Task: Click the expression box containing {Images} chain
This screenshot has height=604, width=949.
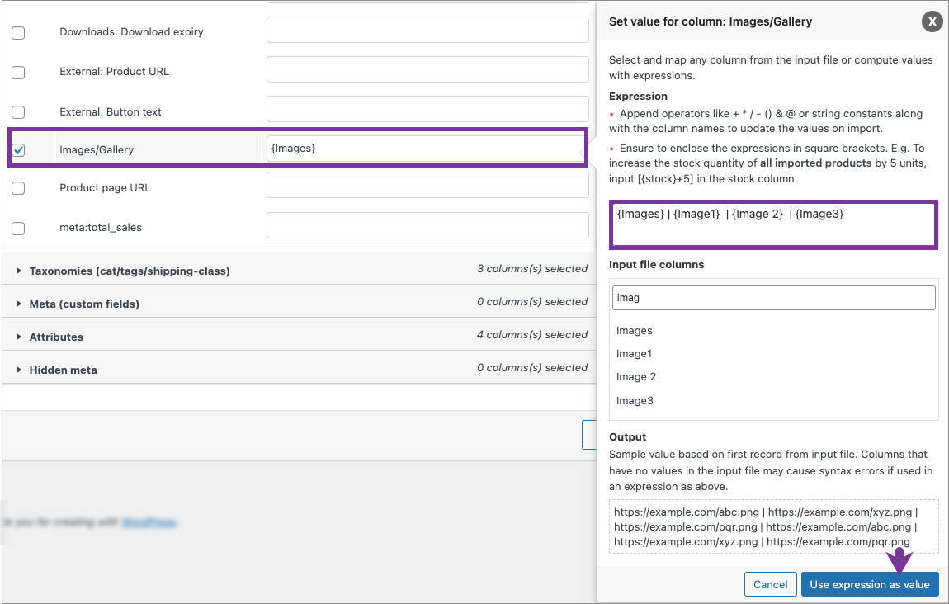Action: (x=773, y=224)
